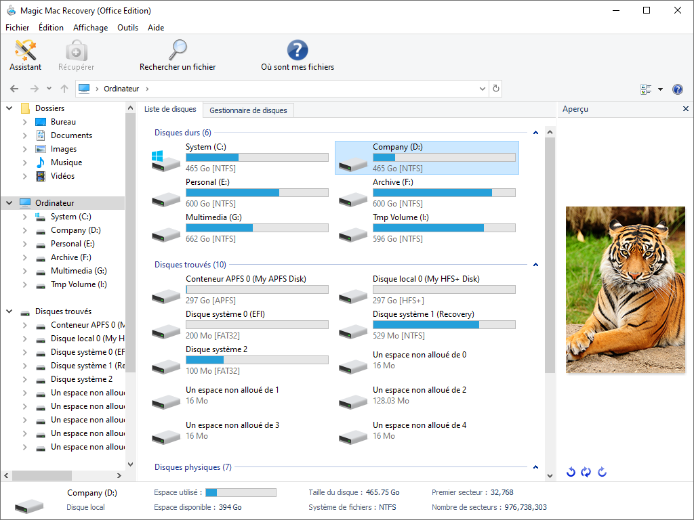Select Disque système 0 (EFI) icon
Viewport: 694px width, 520px height.
(x=165, y=332)
